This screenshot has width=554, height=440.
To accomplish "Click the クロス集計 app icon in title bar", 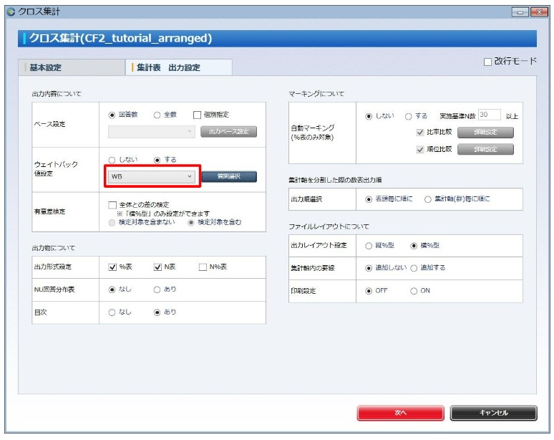I will pos(11,11).
